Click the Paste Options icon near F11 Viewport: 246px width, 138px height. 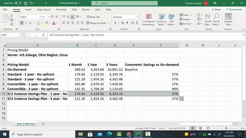tap(181, 99)
